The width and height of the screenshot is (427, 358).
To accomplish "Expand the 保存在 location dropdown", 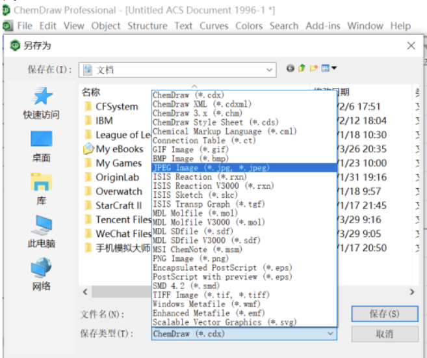I will pos(269,70).
